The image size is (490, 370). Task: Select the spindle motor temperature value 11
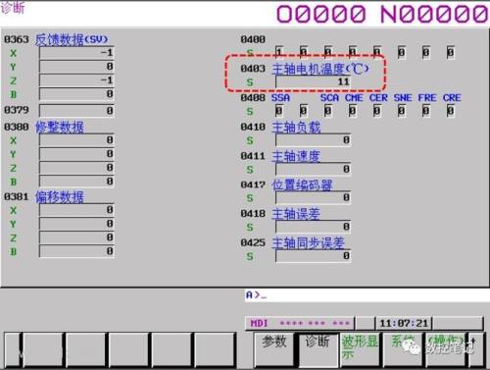(313, 81)
